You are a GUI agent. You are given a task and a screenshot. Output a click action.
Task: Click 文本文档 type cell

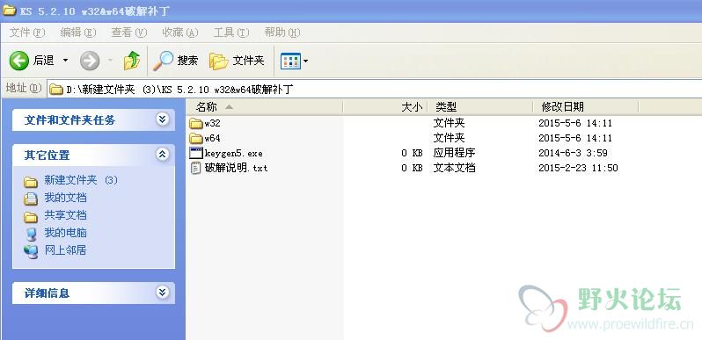click(x=454, y=168)
